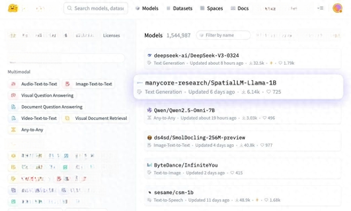Screen dimensions: 351x211
Task: Click "Updated 11 days ago" on csm-1b
Action: 209,200
